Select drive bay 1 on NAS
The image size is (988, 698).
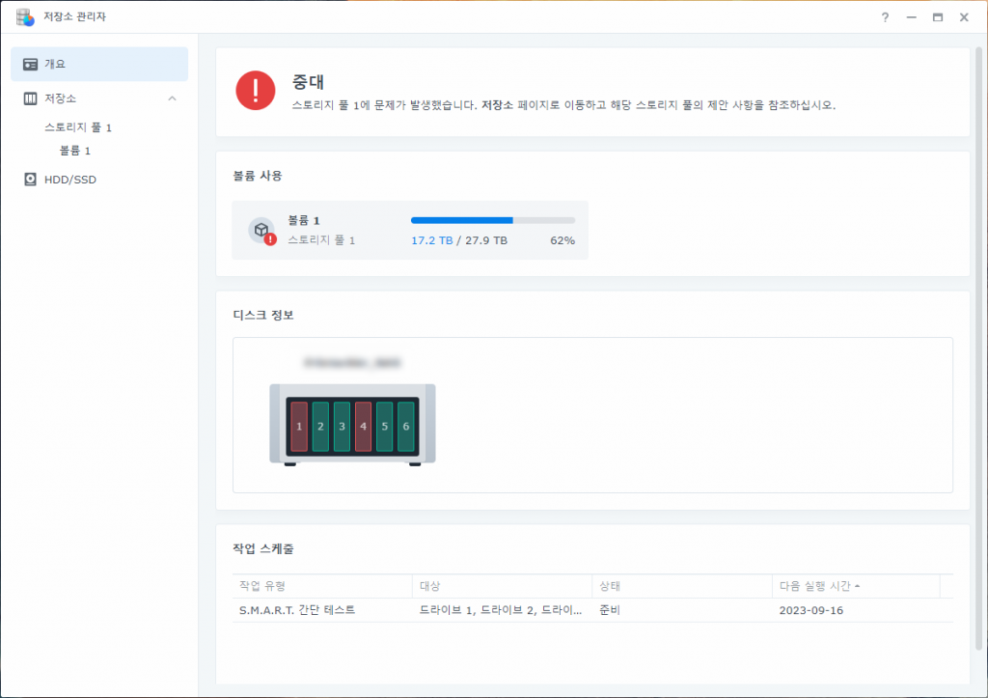click(299, 427)
